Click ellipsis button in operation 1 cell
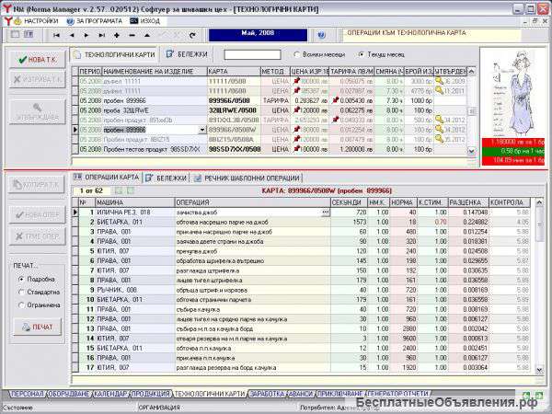The width and height of the screenshot is (552, 414). [x=326, y=213]
